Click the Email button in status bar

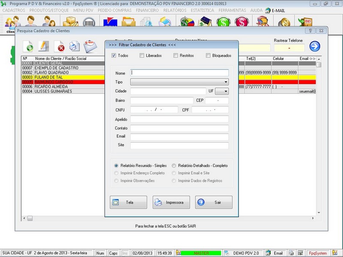[x=275, y=253]
